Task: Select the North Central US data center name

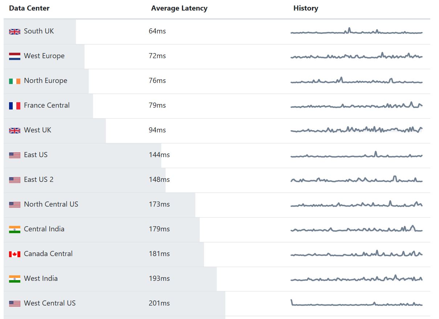Action: (51, 204)
